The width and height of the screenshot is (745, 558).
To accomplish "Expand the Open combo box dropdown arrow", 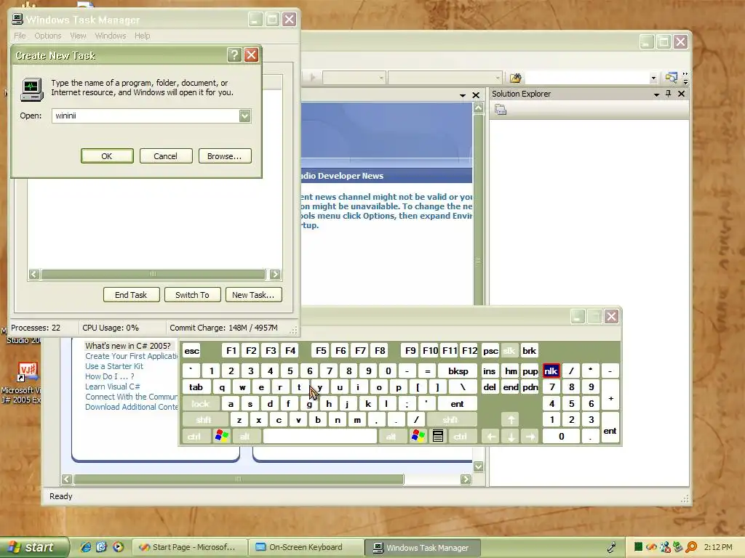I will pos(244,116).
